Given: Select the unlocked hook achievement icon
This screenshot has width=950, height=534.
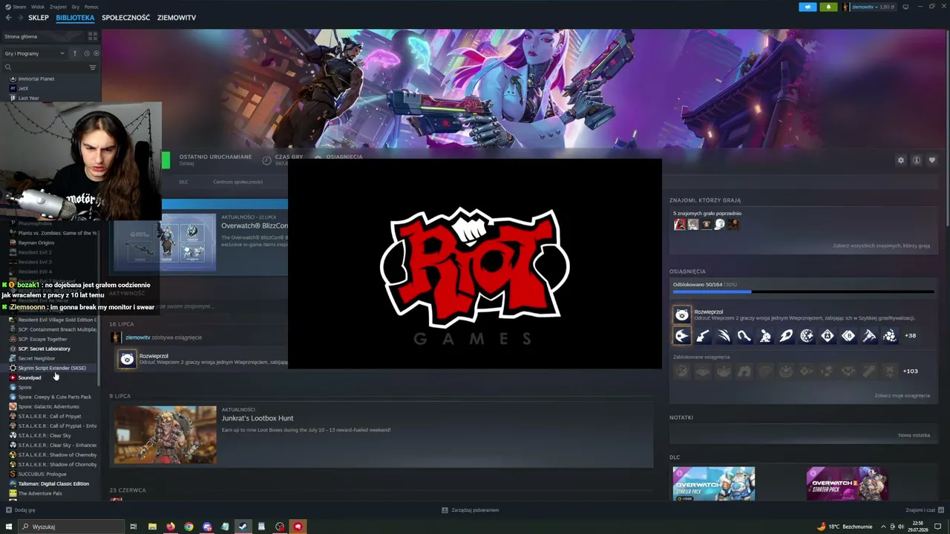Looking at the screenshot, I should [x=744, y=336].
